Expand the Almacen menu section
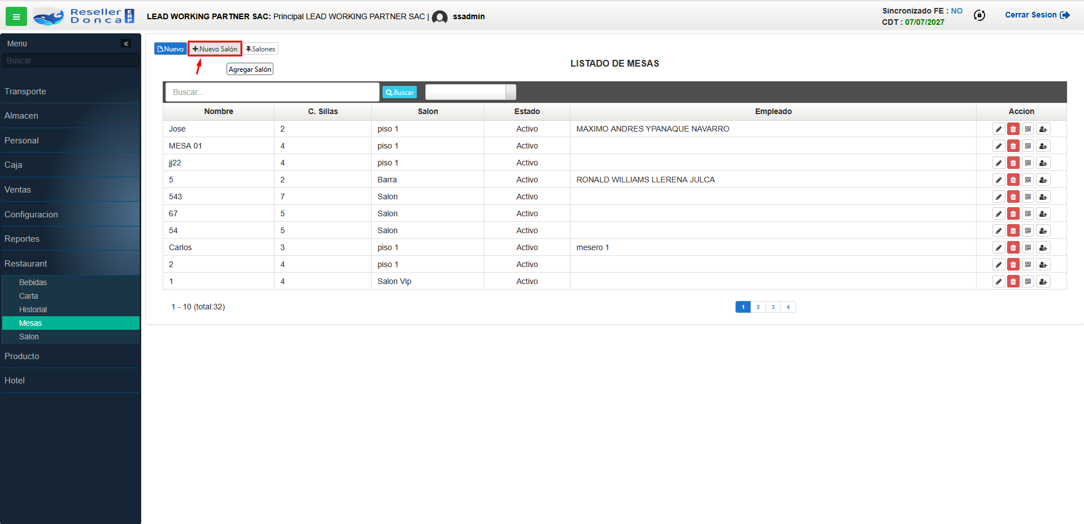 (x=70, y=116)
